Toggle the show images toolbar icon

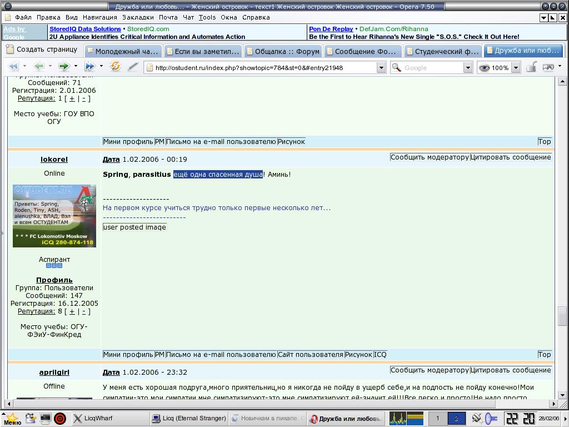(548, 67)
